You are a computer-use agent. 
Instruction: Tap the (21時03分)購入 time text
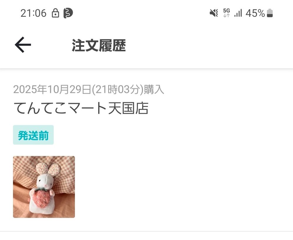(x=128, y=89)
